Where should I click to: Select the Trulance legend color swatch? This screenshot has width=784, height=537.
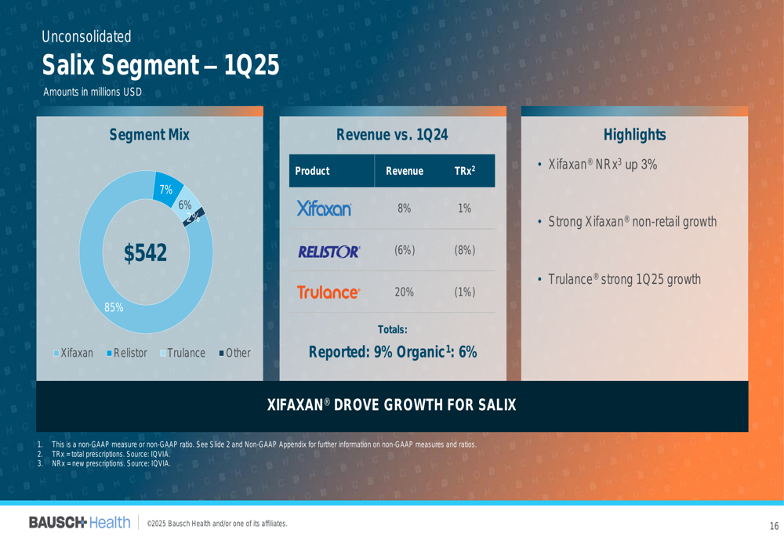(163, 354)
